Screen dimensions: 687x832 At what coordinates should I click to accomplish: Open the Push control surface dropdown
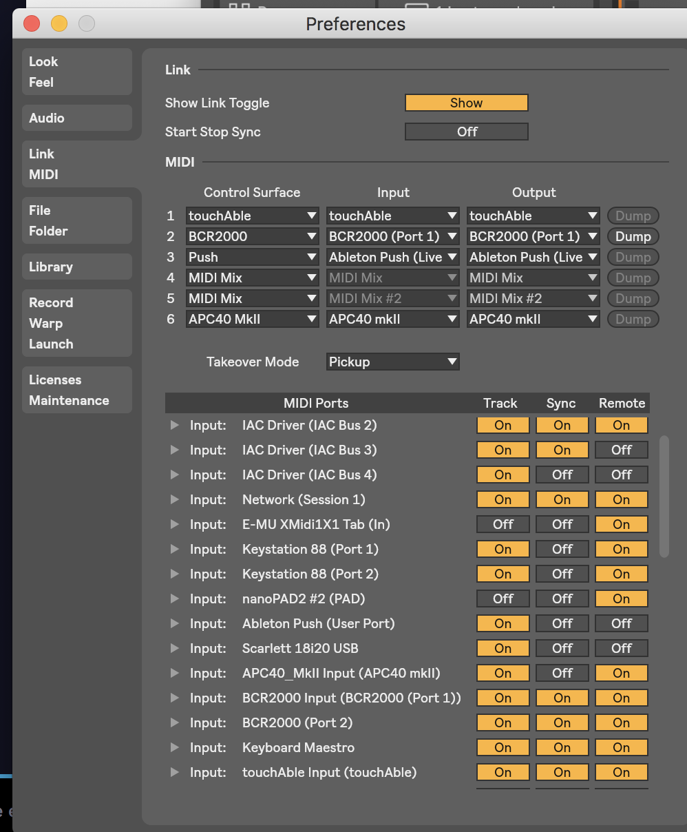pos(253,257)
